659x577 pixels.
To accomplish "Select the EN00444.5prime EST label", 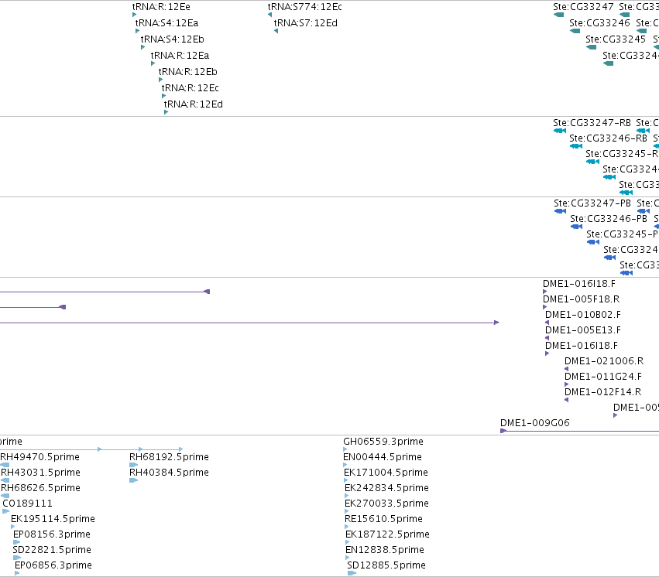I will point(383,457).
